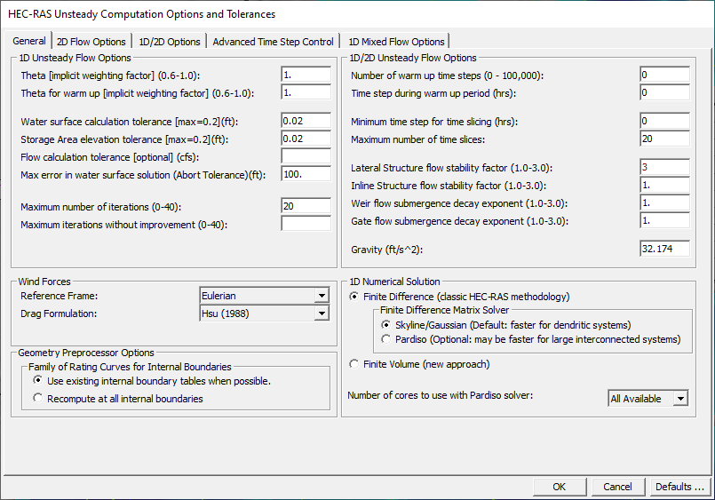Click Number of warm up time steps field
This screenshot has width=715, height=500.
click(x=665, y=75)
